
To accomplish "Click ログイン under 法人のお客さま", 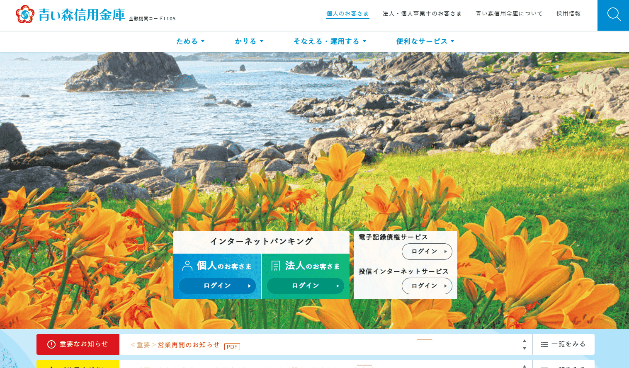I will coord(306,286).
